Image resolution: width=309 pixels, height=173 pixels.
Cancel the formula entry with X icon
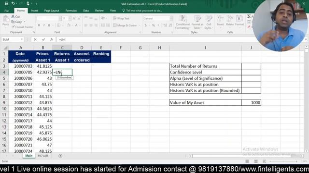pos(35,39)
